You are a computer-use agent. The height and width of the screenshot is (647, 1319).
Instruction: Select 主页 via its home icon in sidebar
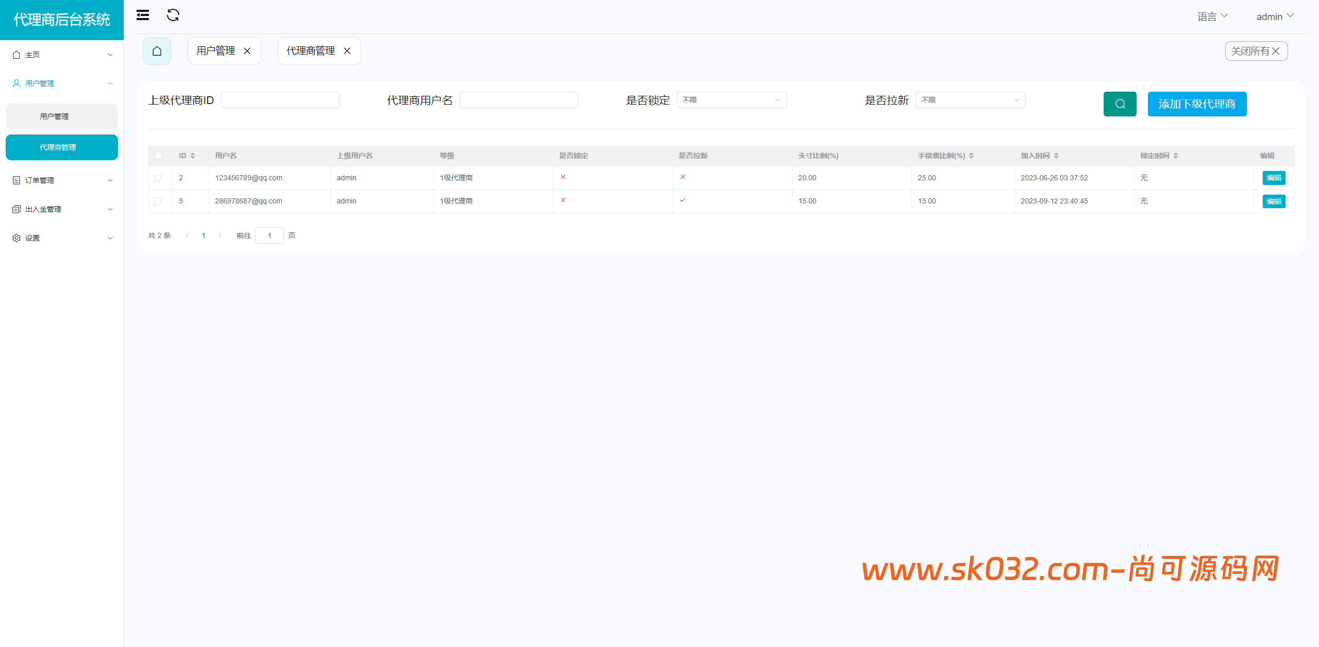click(16, 54)
